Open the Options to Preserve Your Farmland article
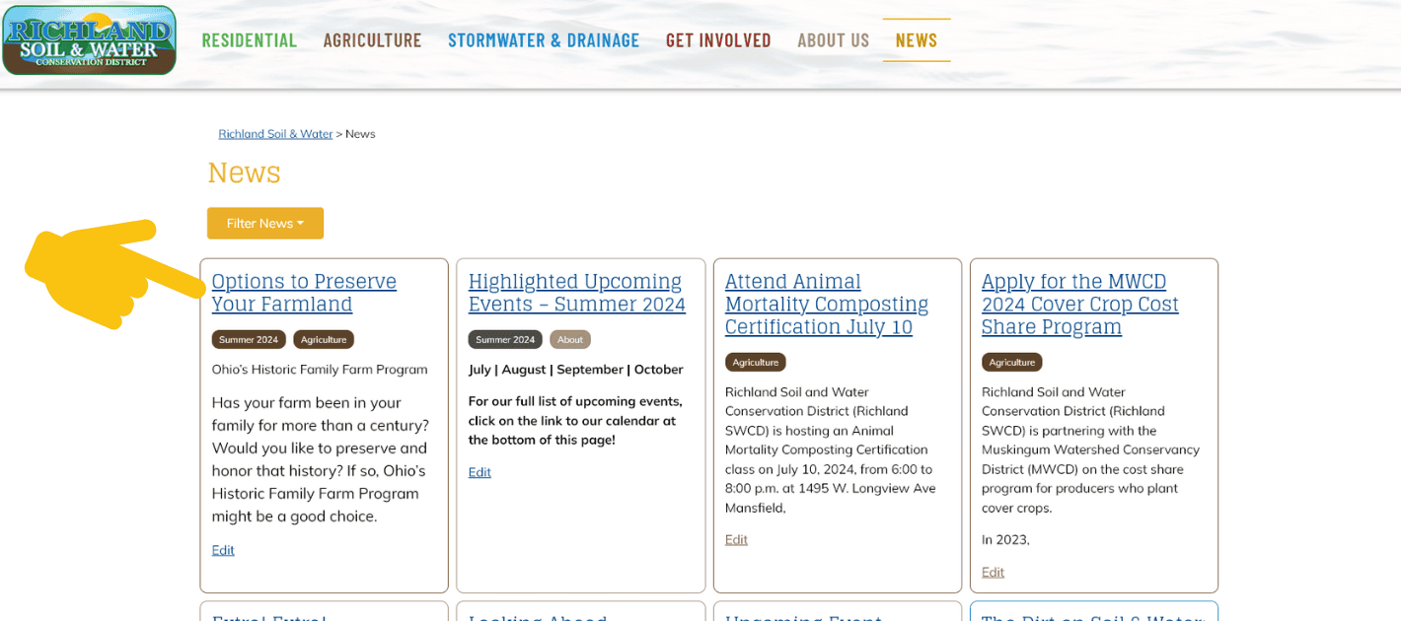 304,293
